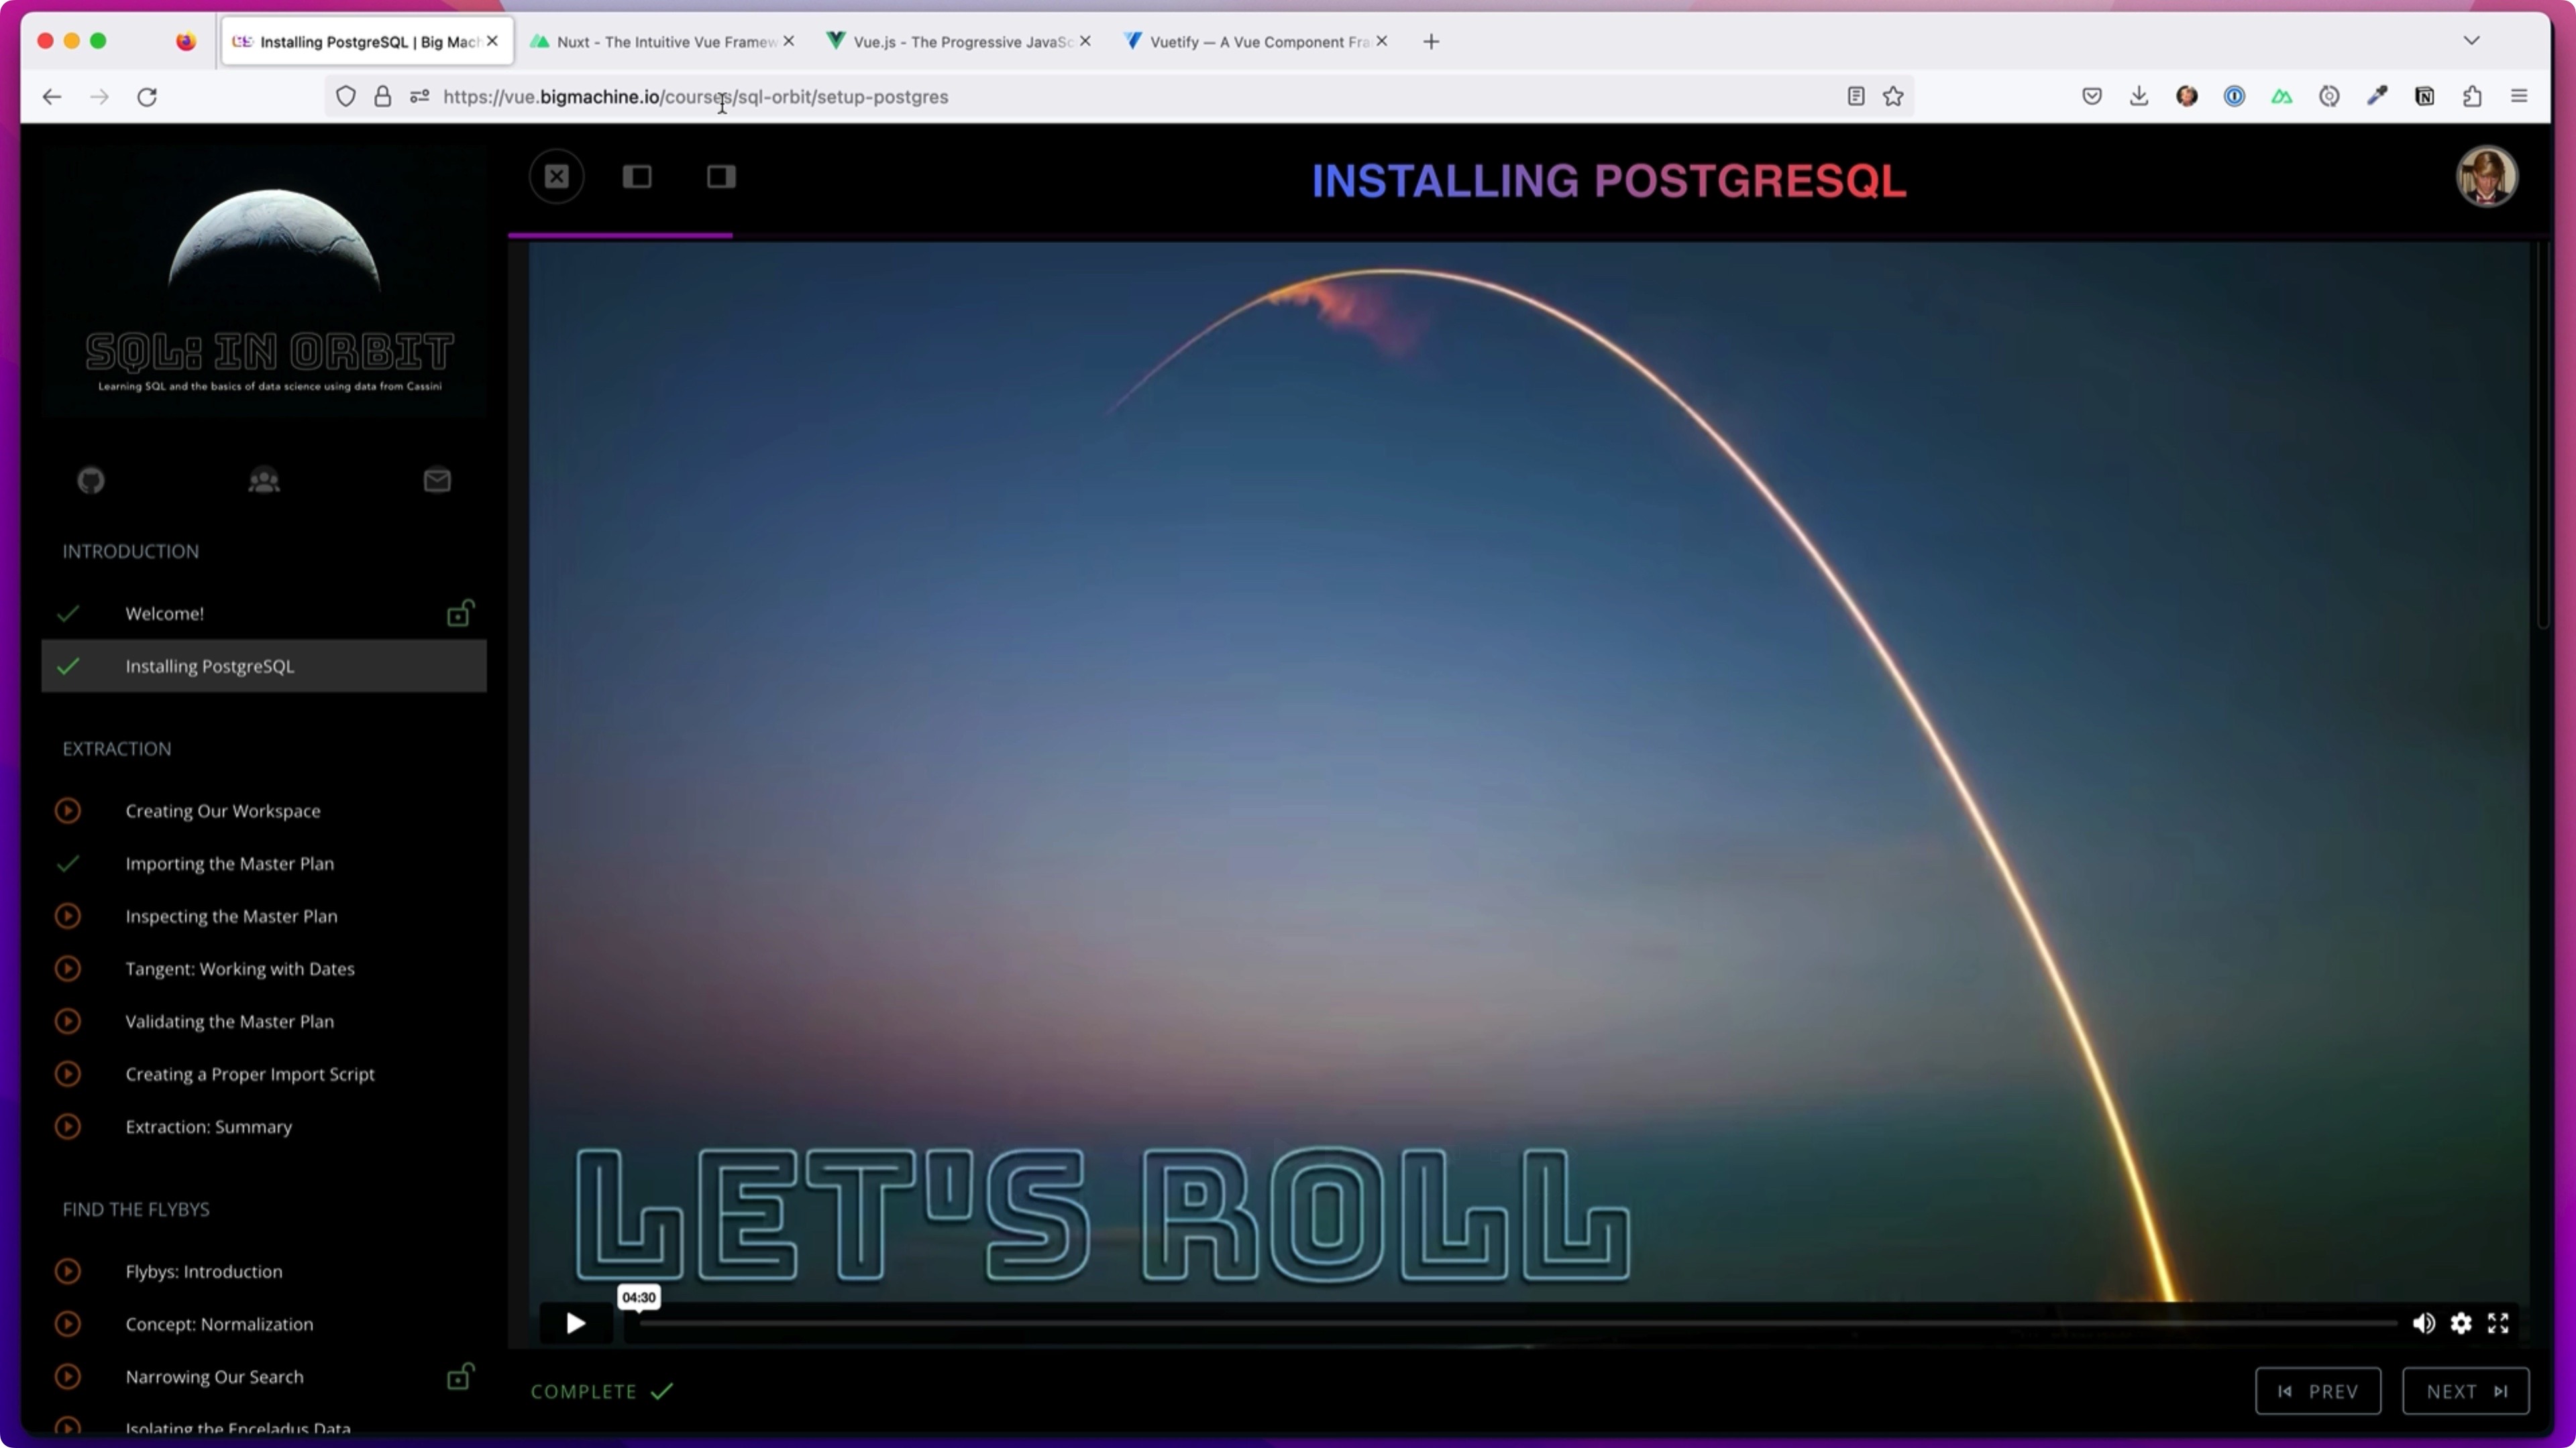This screenshot has width=2576, height=1448.
Task: Open Creating a Proper Import Script lesson
Action: (x=264, y=1073)
